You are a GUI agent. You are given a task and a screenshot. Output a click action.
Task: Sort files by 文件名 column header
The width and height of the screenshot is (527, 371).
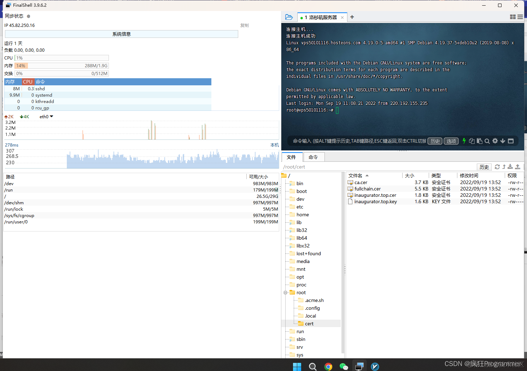374,176
